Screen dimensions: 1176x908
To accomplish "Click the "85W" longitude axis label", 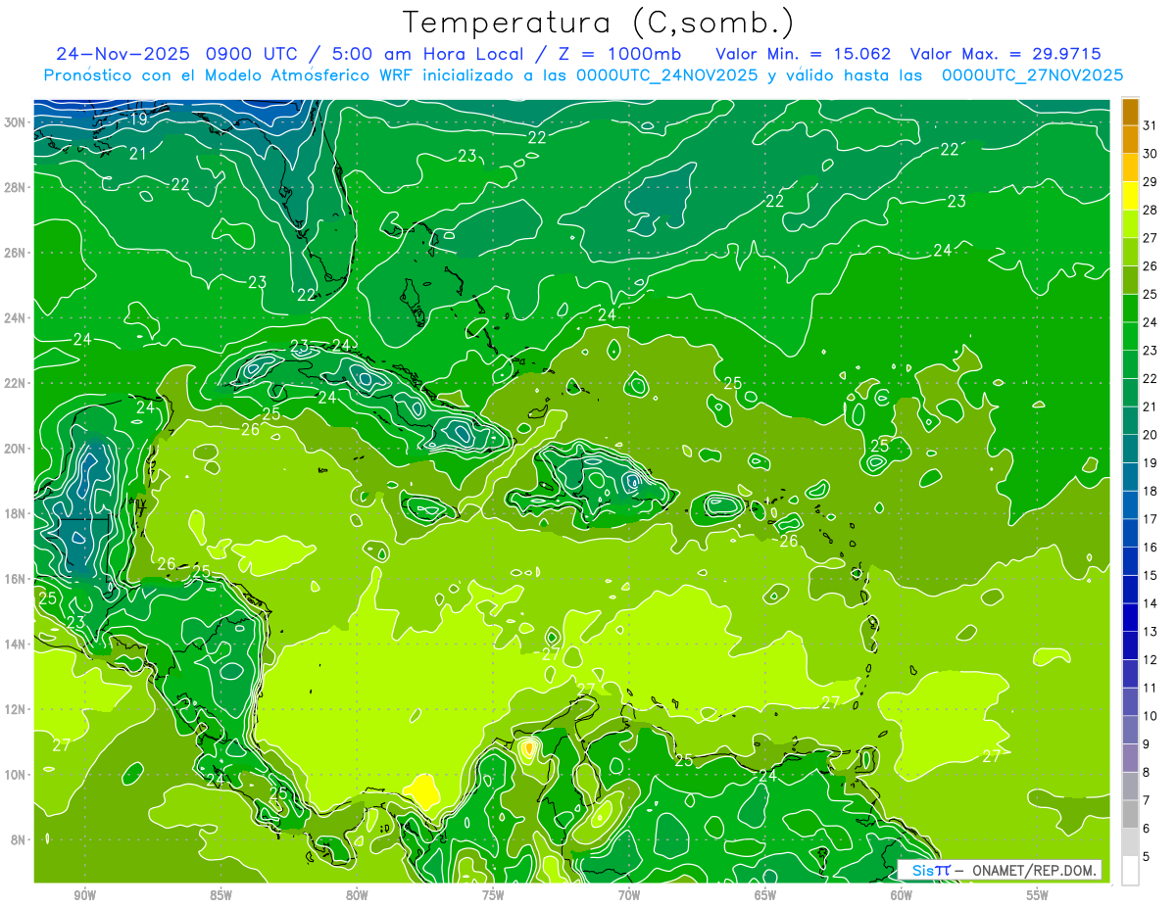I will (220, 895).
